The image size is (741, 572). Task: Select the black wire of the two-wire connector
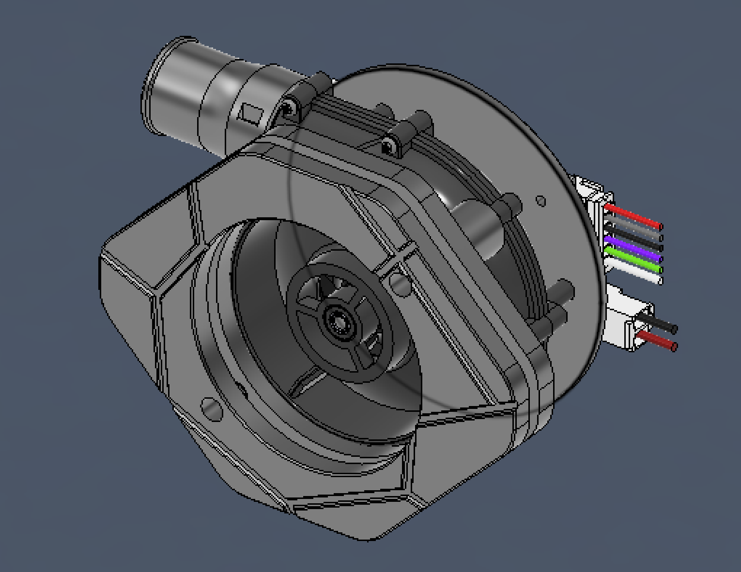(x=657, y=322)
